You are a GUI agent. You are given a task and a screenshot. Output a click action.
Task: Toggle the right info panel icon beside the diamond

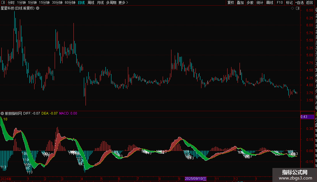(x=298, y=8)
